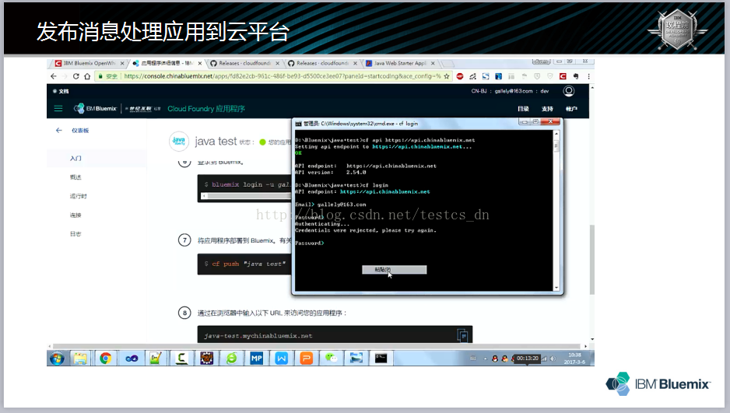Click the horizontal scrollbar under bluemix login code
The height and width of the screenshot is (413, 730).
[x=247, y=196]
